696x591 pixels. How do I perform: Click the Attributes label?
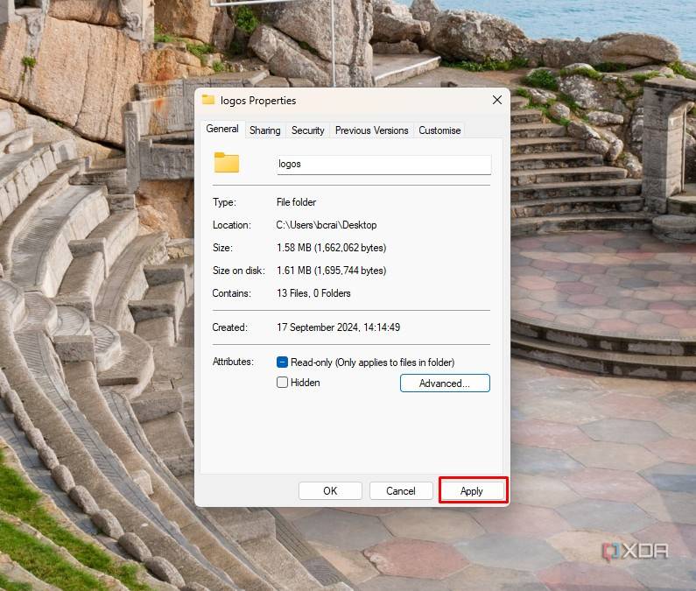(x=233, y=362)
